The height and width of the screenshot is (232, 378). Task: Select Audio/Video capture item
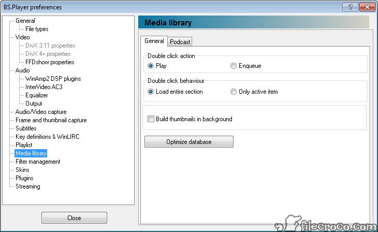pos(41,112)
